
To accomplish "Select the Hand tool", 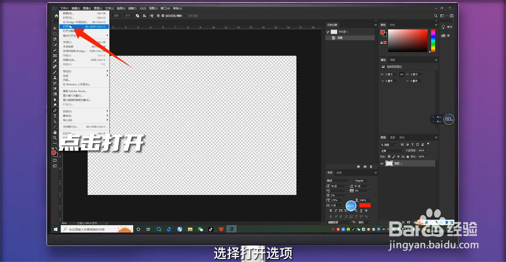I will (55, 132).
